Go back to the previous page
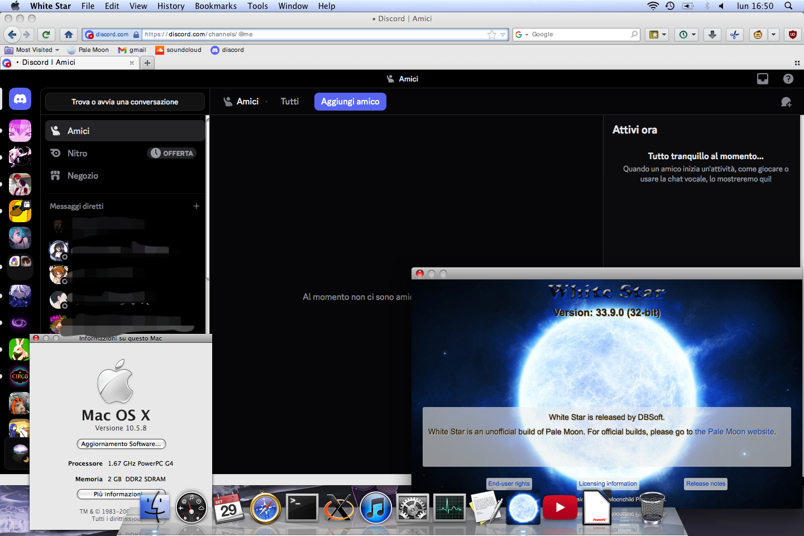804x536 pixels. pyautogui.click(x=12, y=35)
